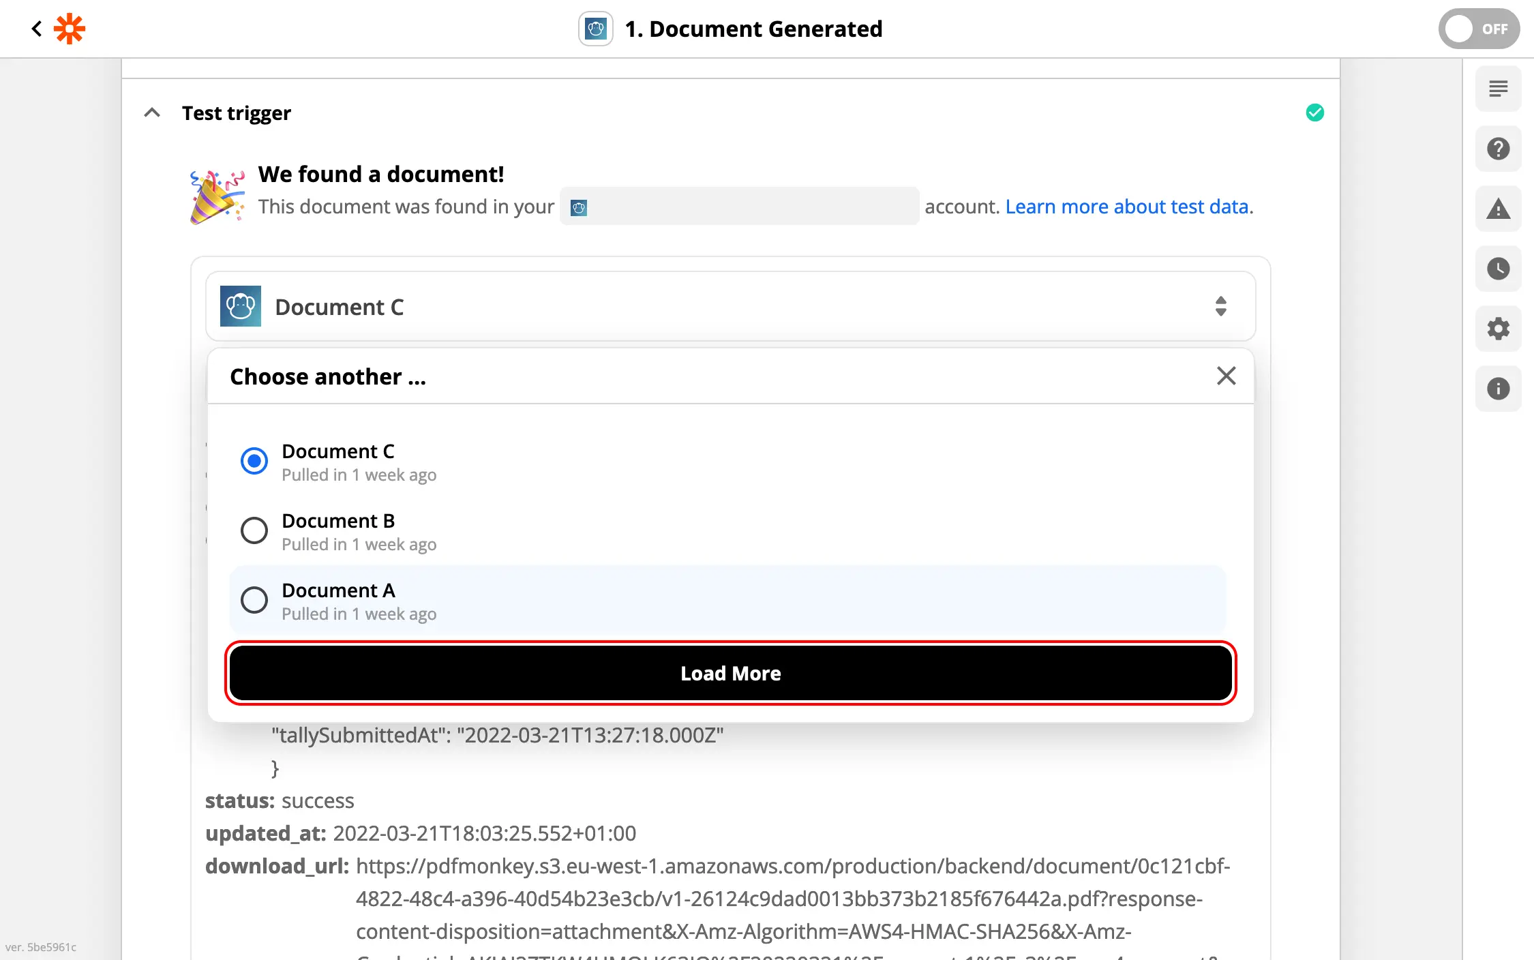
Task: Switch the Zap off toggle
Action: (x=1478, y=29)
